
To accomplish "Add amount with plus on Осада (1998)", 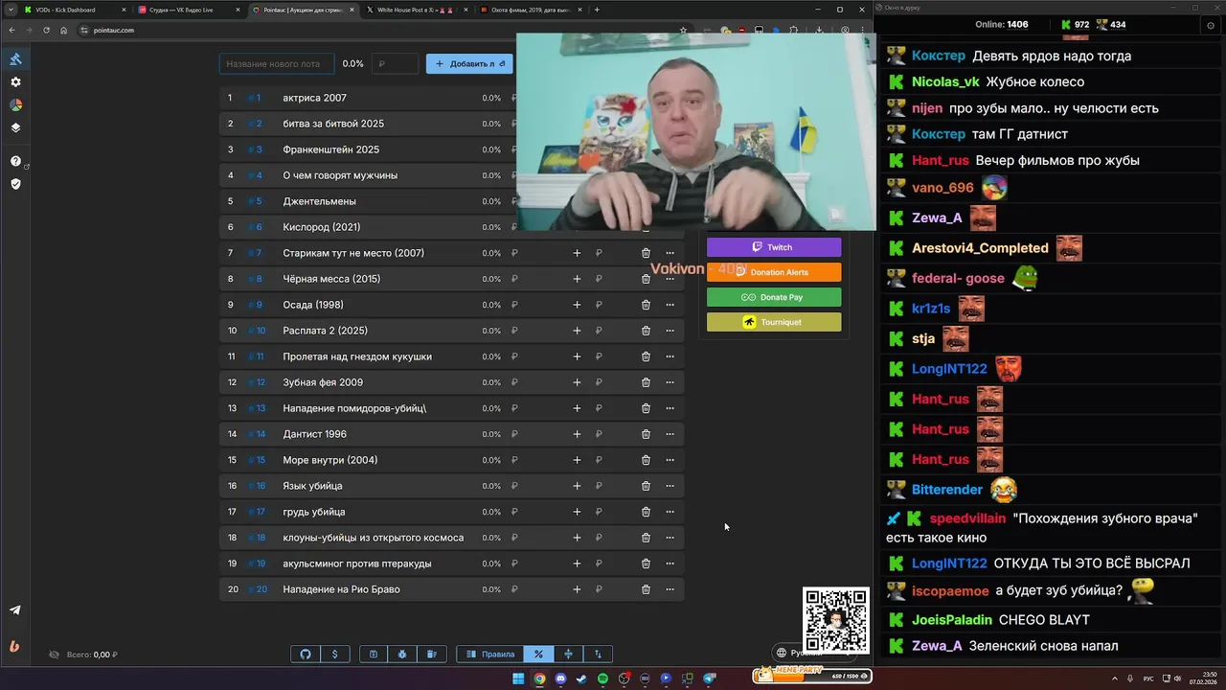I will 577,305.
